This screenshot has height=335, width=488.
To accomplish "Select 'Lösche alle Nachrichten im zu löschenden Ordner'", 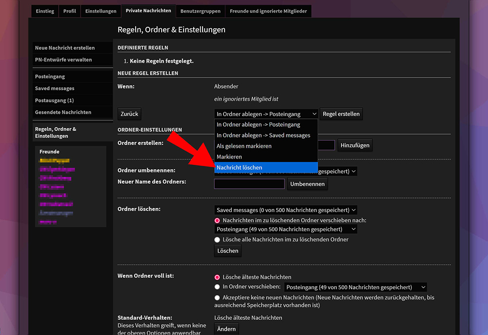I will 218,240.
